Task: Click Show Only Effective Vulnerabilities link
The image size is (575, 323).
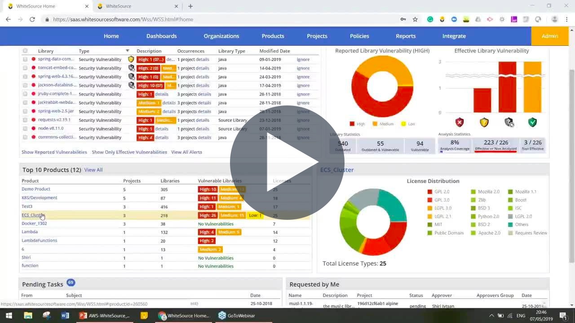Action: (x=129, y=152)
